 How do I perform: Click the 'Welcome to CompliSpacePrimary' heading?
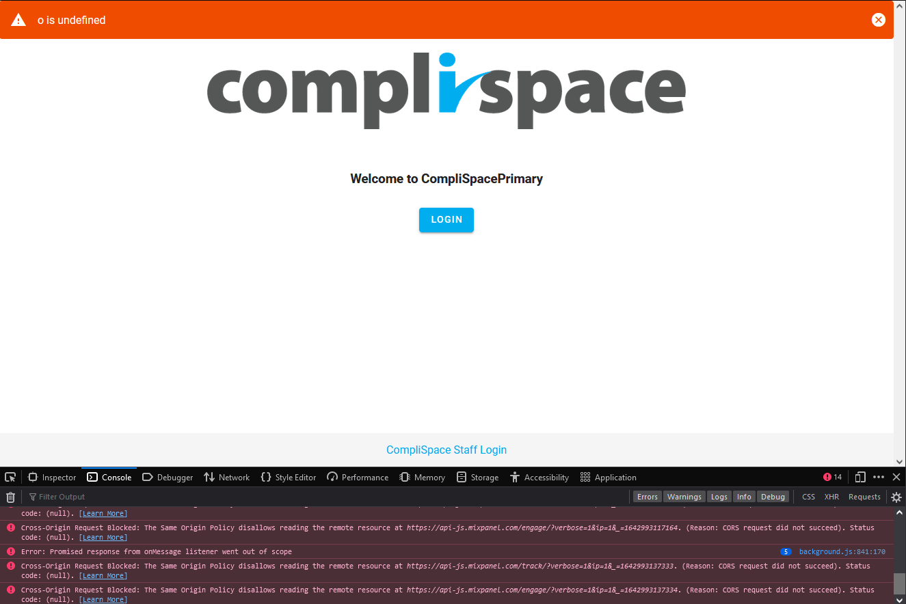(x=447, y=179)
